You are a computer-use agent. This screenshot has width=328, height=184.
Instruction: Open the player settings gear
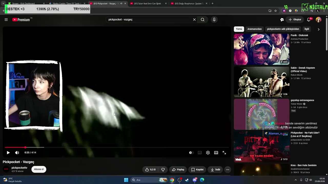click(208, 153)
